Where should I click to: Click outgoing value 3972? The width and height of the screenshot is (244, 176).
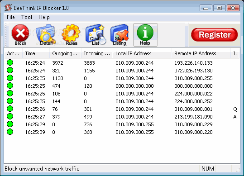pos(58,63)
